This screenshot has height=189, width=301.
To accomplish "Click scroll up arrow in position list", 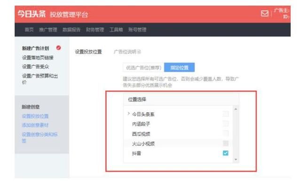I will coord(235,109).
